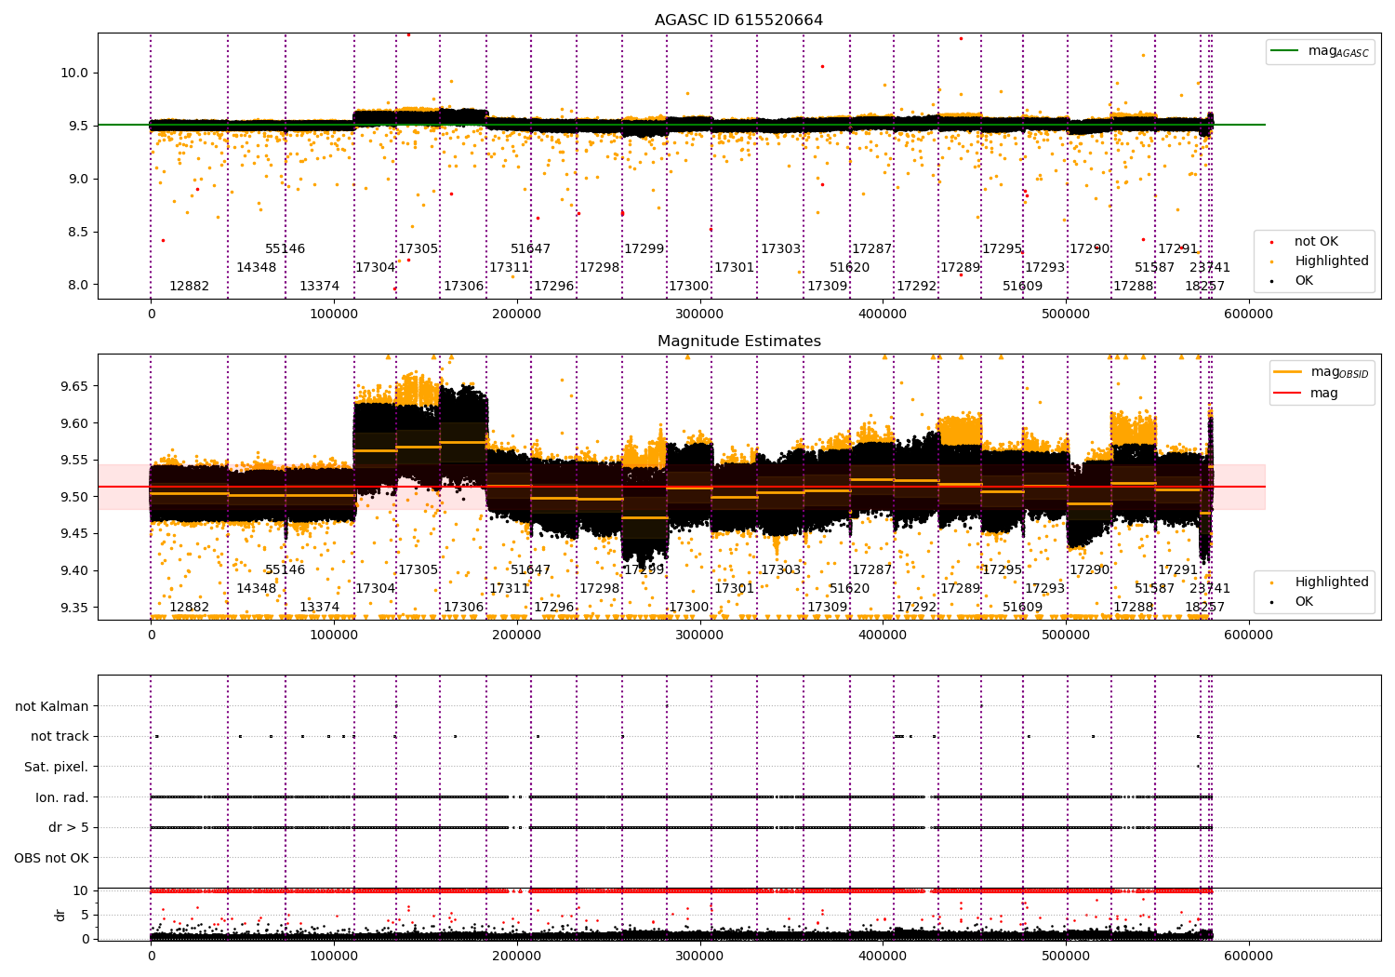
Task: Select red 'mag' legend entry in middle plot
Action: pyautogui.click(x=1307, y=394)
